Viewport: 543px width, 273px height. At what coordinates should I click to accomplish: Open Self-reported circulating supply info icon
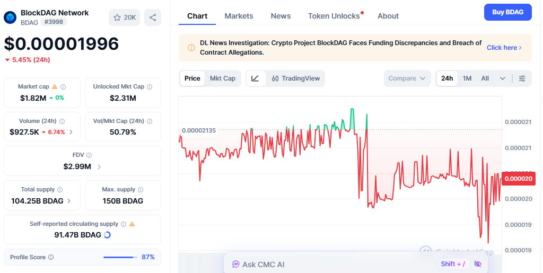(123, 224)
